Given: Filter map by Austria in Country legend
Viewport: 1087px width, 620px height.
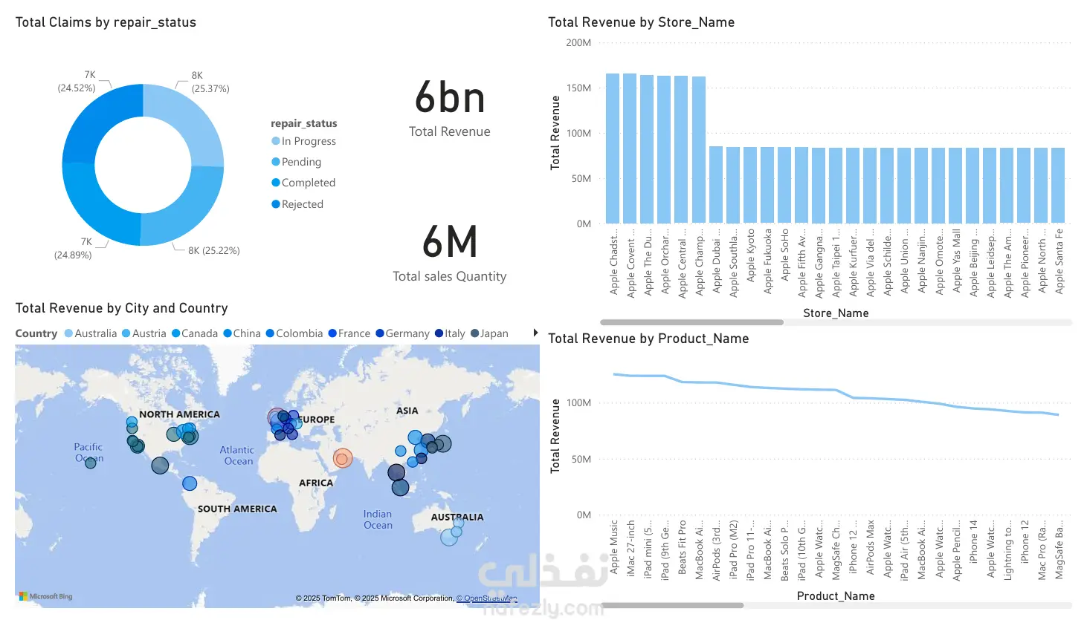Looking at the screenshot, I should click(144, 333).
